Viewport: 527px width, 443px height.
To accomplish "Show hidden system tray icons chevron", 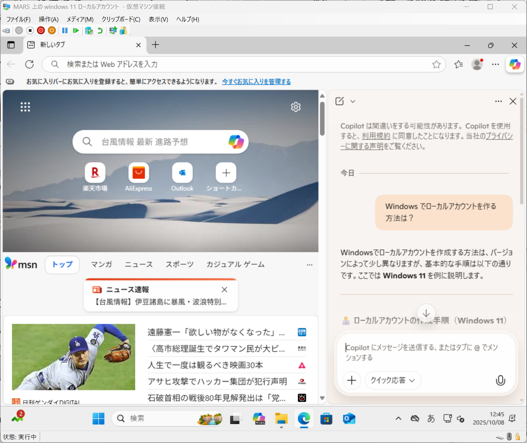I will (398, 418).
